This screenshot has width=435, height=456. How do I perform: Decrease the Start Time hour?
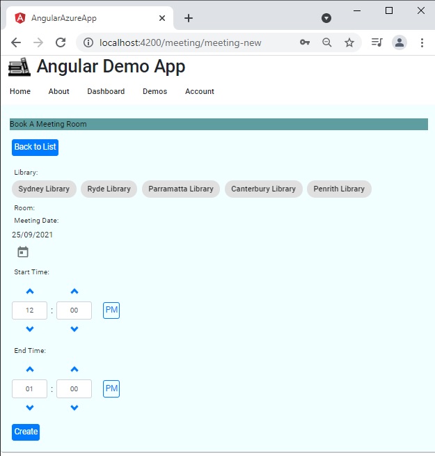pos(30,329)
